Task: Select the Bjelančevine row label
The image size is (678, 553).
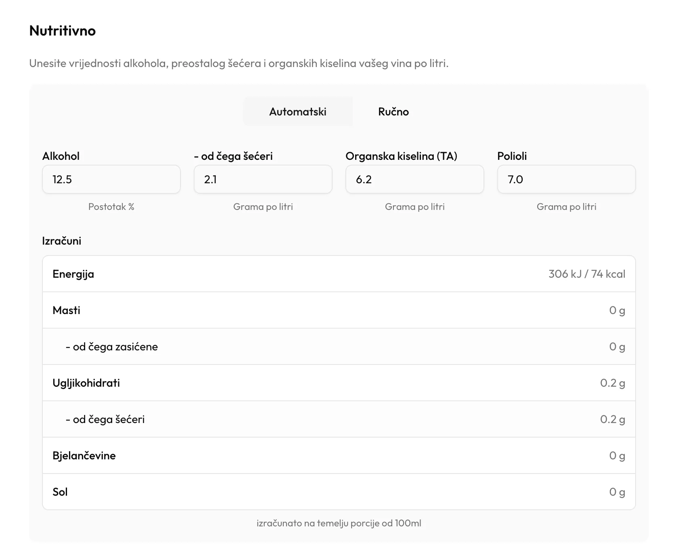Action: click(84, 456)
